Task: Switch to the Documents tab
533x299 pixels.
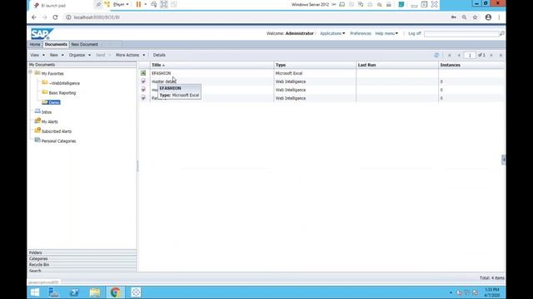Action: tap(56, 44)
